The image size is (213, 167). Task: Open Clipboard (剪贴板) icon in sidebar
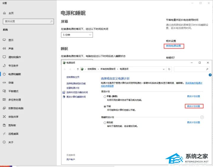tap(4, 125)
